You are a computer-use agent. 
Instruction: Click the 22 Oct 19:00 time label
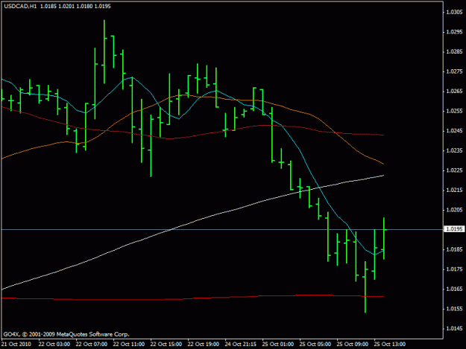tap(204, 344)
